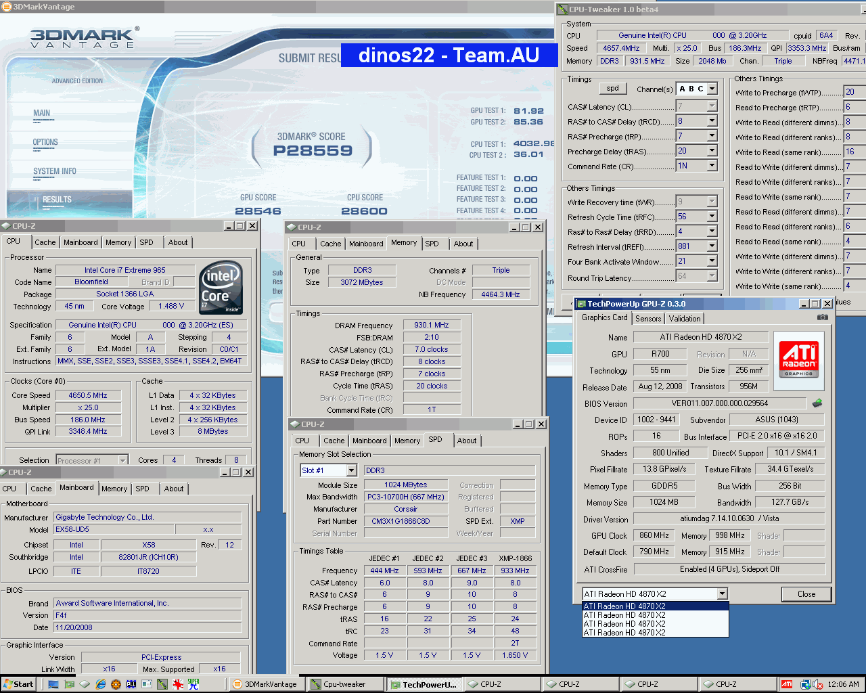Click the spd button in CPU-Tweaker
Image resolution: width=866 pixels, height=693 pixels.
[x=613, y=89]
